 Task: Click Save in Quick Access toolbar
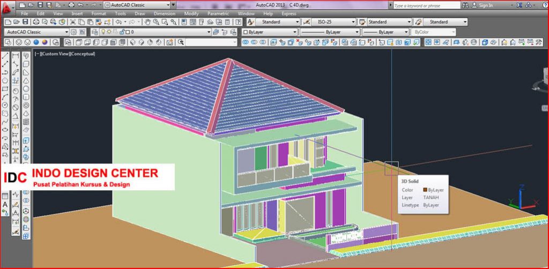[x=40, y=5]
